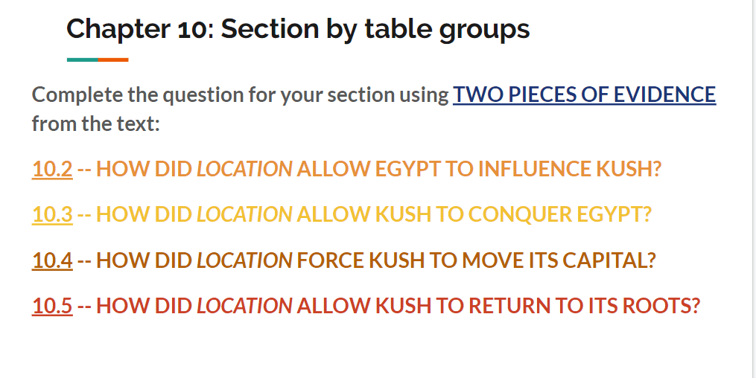The height and width of the screenshot is (378, 756).
Task: Open the brown 10.4 section link
Action: (52, 260)
